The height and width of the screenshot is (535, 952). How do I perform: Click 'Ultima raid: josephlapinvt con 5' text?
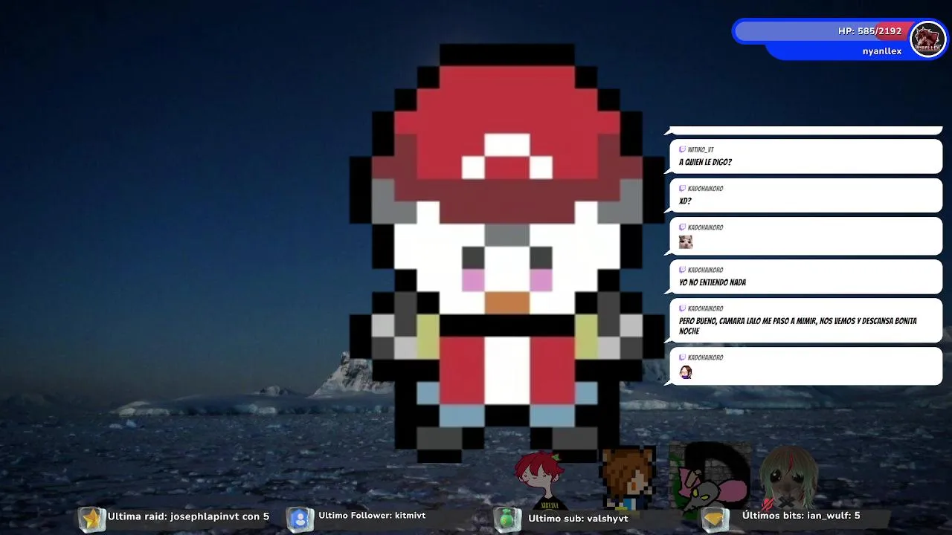point(188,516)
